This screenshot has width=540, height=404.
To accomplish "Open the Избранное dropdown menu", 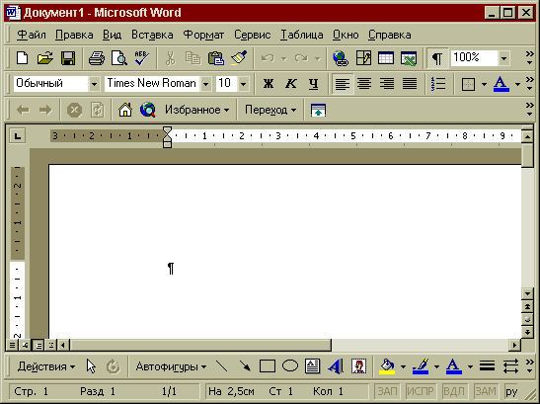I will point(196,110).
